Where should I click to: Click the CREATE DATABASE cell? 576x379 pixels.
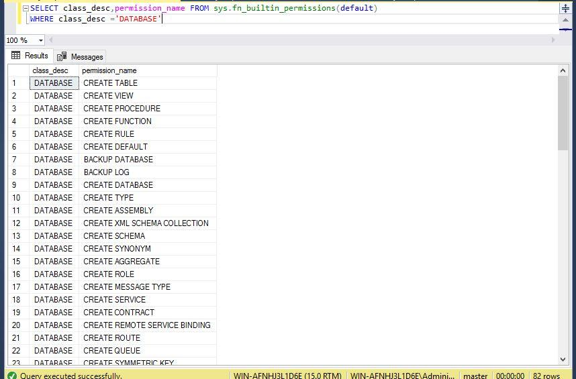(x=148, y=185)
